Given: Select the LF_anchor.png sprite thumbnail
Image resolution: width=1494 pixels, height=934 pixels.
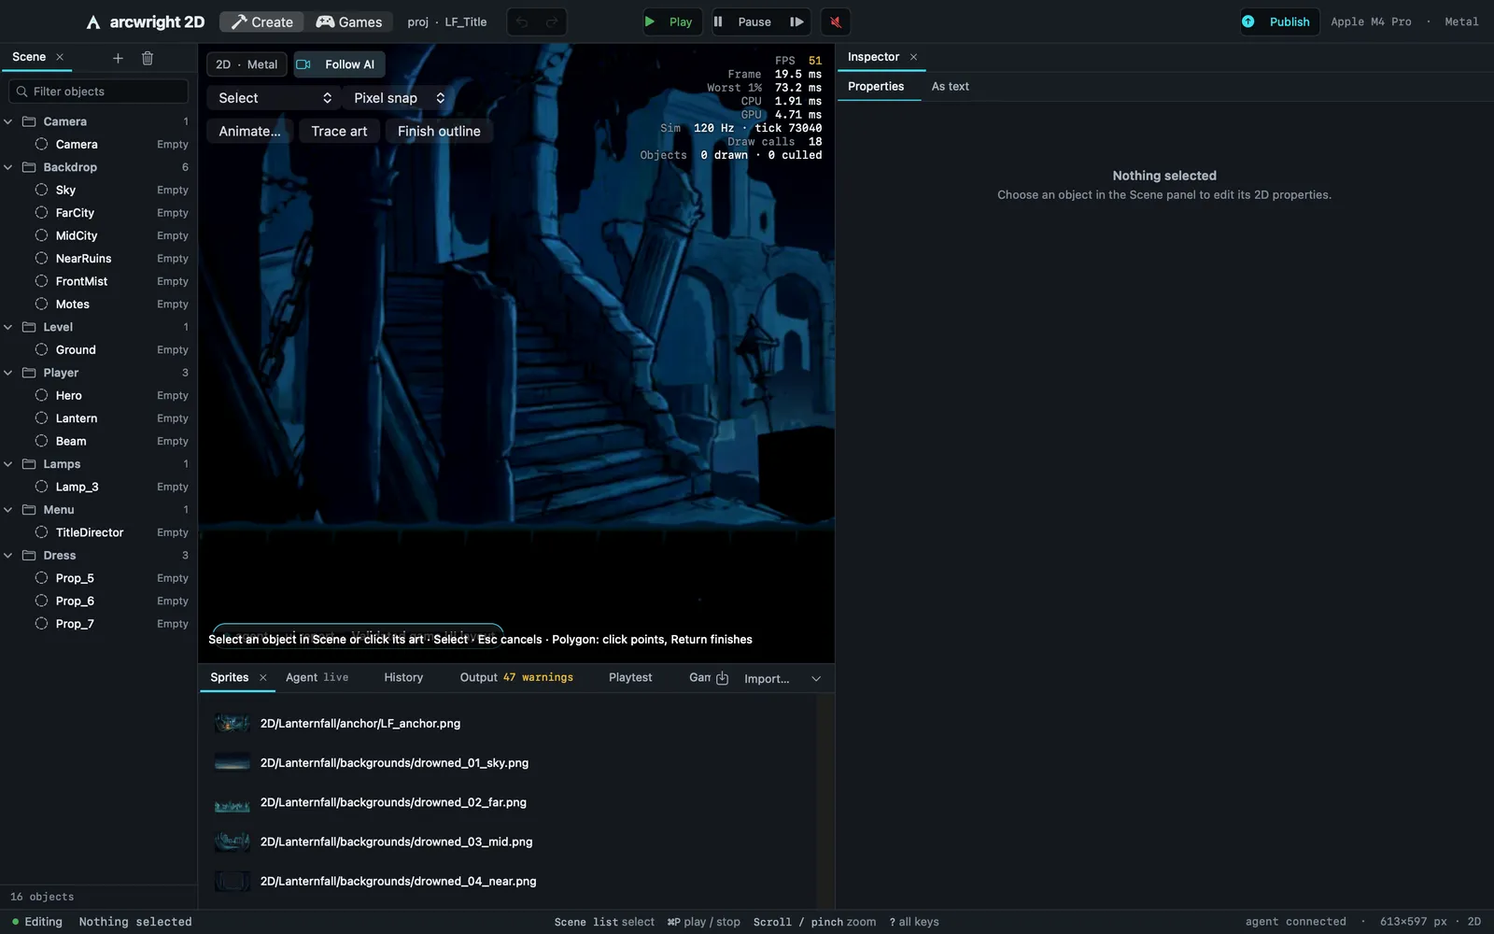Looking at the screenshot, I should 232,723.
